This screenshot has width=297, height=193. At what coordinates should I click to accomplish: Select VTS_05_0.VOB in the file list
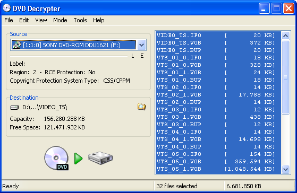(x=218, y=162)
